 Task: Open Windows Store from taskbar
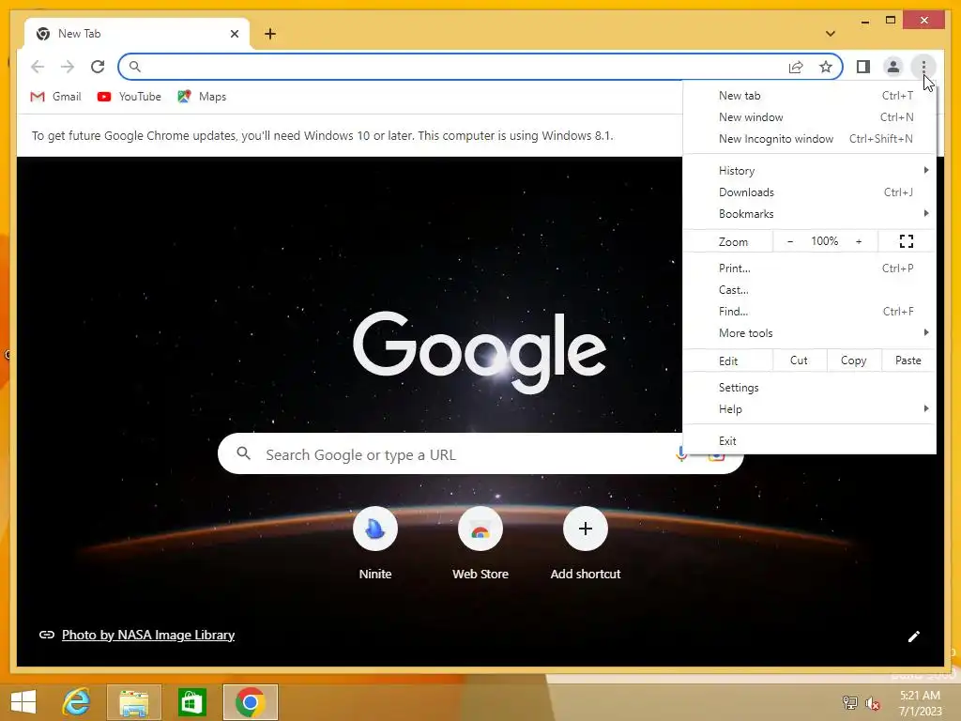coord(191,702)
